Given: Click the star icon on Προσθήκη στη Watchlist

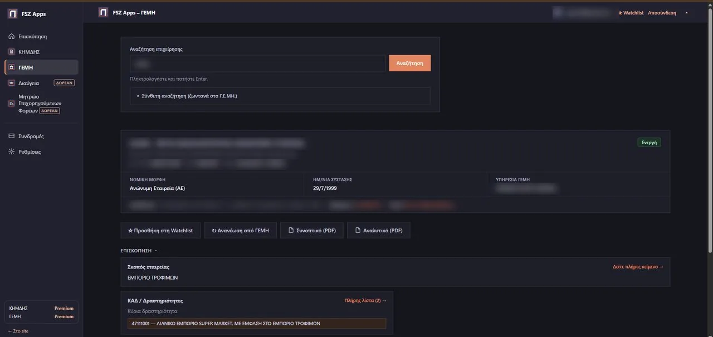Looking at the screenshot, I should click(130, 231).
